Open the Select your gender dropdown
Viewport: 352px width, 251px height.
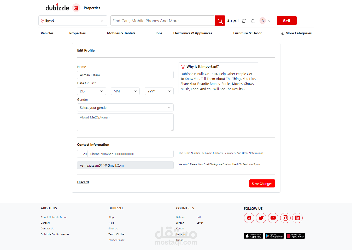pos(125,108)
